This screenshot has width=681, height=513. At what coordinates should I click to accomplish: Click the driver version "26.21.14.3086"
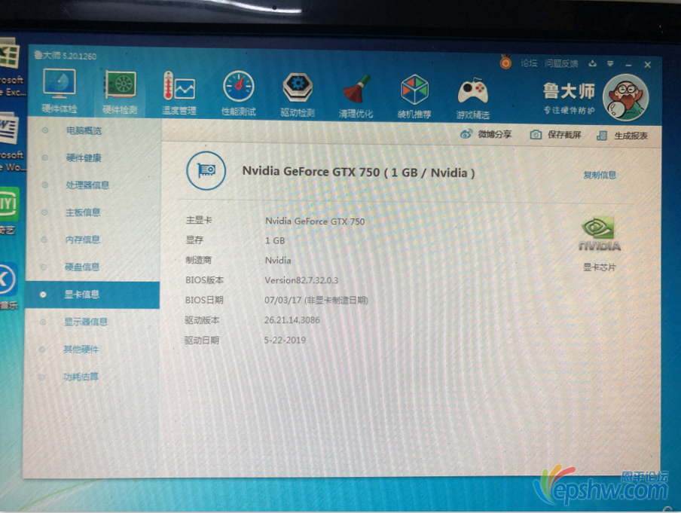(292, 320)
